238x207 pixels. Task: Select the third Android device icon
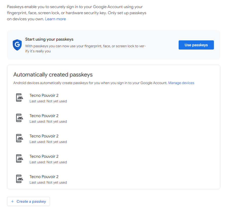19,139
